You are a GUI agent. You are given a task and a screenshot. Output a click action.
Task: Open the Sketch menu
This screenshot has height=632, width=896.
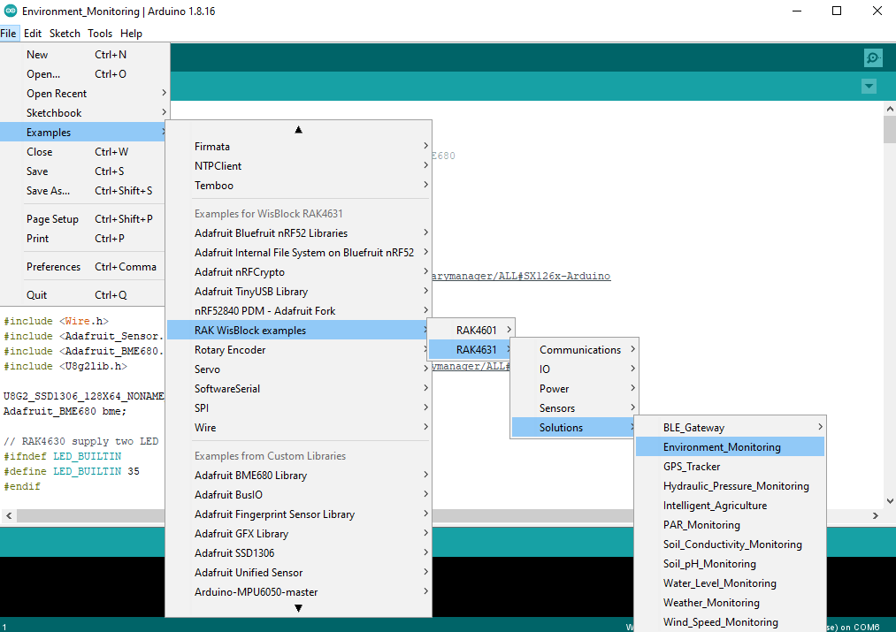click(65, 34)
